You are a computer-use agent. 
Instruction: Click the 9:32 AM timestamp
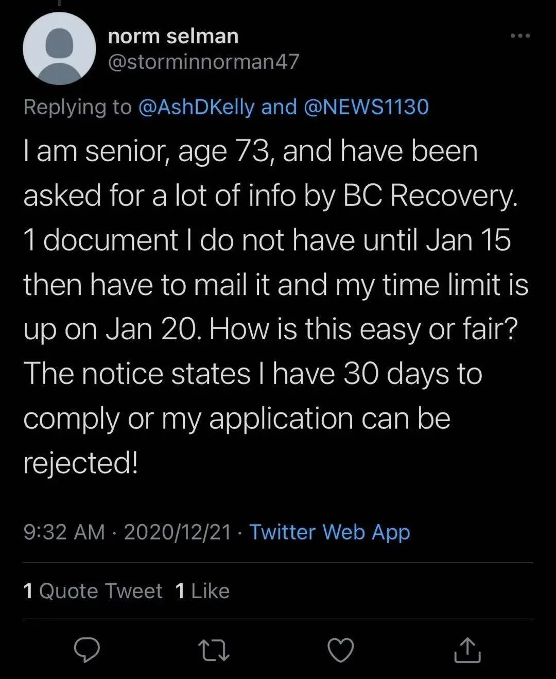coord(64,532)
